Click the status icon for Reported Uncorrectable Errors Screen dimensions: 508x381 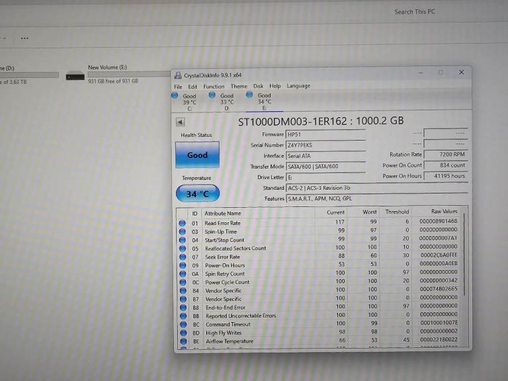click(x=183, y=316)
